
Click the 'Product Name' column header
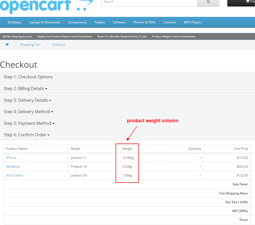17,149
